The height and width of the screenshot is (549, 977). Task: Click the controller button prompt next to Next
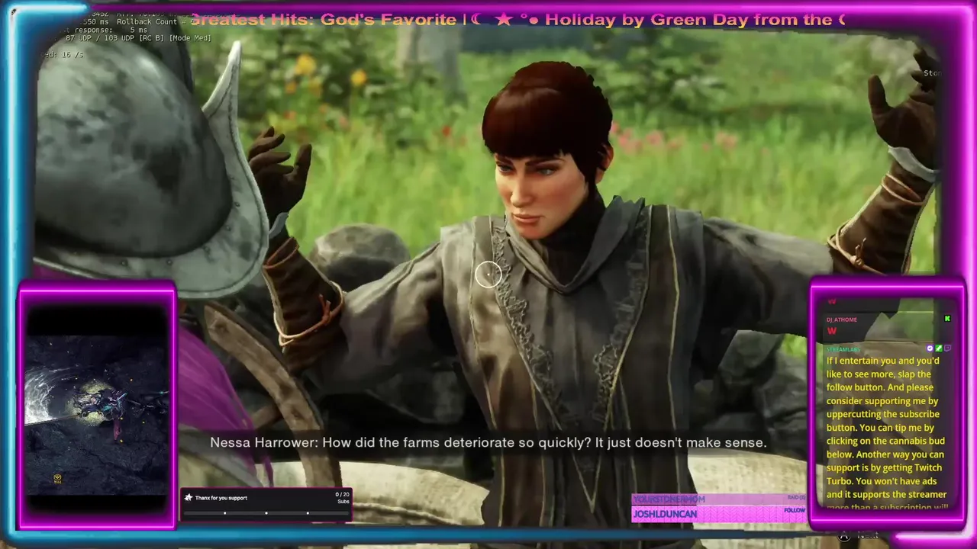tap(843, 536)
